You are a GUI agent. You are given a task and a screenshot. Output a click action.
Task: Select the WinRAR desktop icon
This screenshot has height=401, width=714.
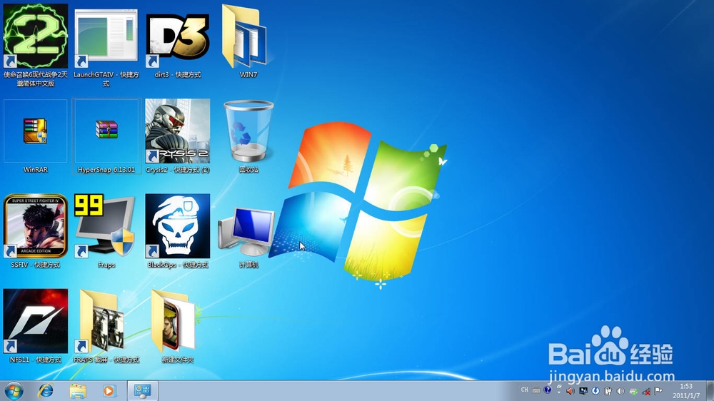pyautogui.click(x=36, y=131)
